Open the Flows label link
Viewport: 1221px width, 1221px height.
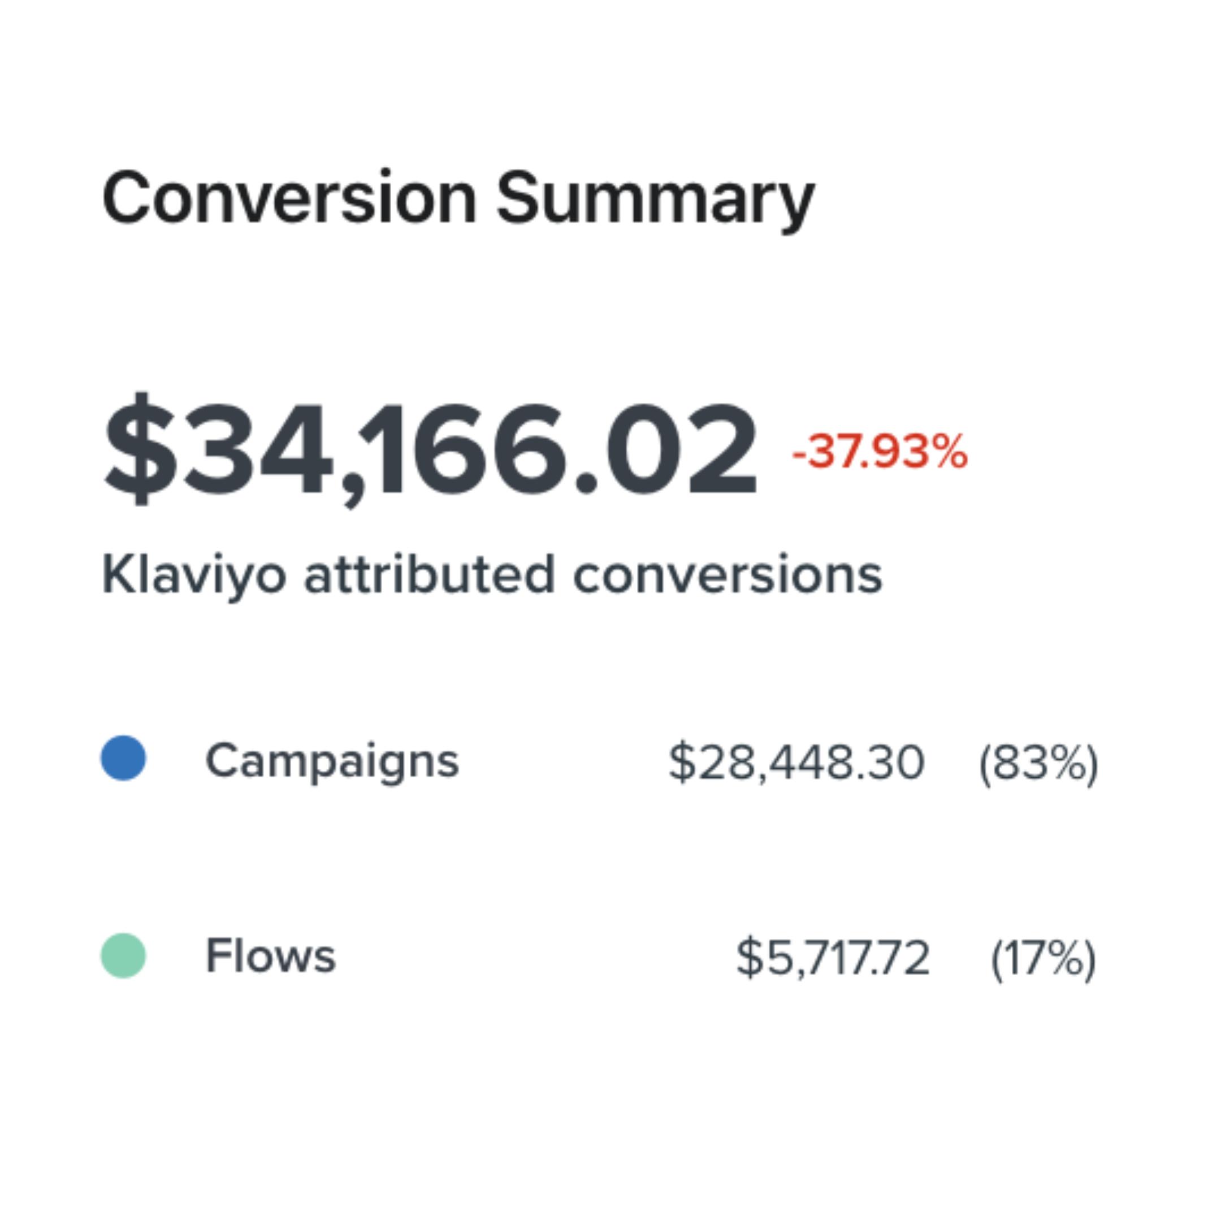pyautogui.click(x=271, y=955)
